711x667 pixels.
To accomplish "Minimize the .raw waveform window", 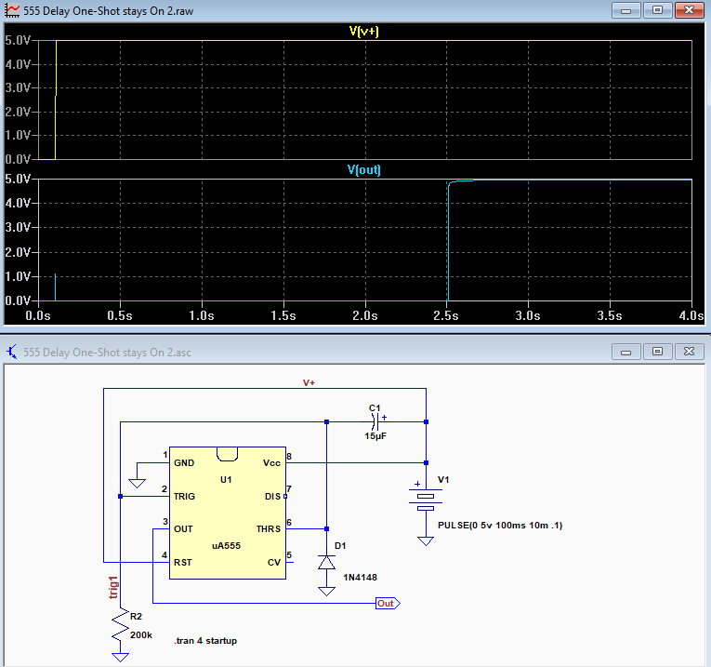I will point(626,10).
